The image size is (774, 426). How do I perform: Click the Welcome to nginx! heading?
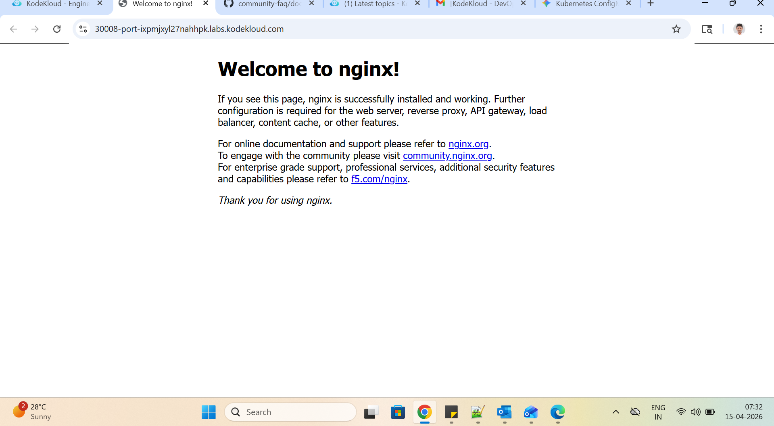tap(309, 69)
